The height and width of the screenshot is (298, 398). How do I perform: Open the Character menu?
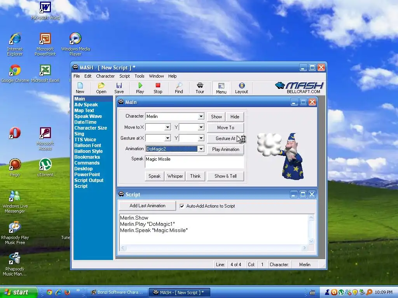105,76
